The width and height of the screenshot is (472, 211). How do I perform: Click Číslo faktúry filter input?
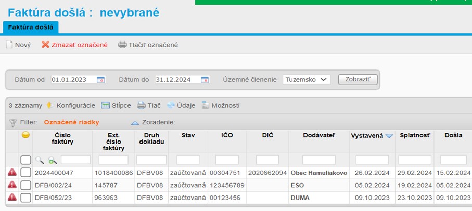[75, 160]
